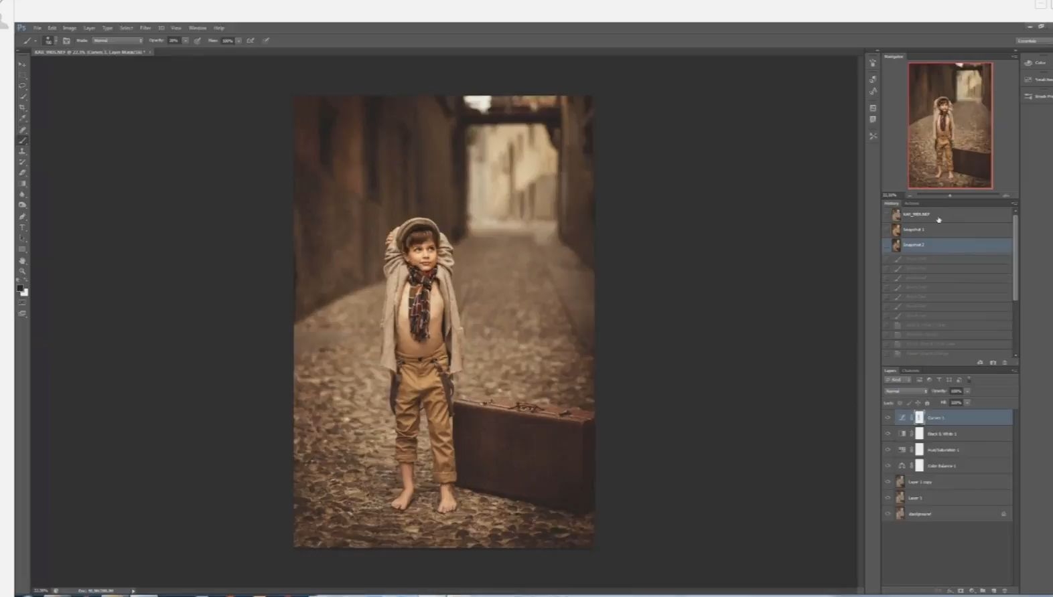This screenshot has height=597, width=1053.
Task: Open the Filter menu
Action: 145,28
